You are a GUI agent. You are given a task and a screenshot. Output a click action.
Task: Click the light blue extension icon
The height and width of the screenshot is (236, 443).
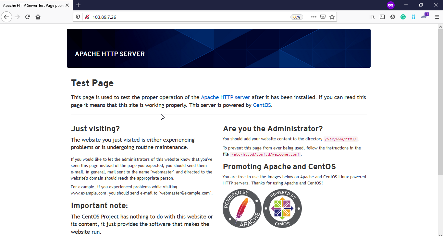tap(413, 17)
